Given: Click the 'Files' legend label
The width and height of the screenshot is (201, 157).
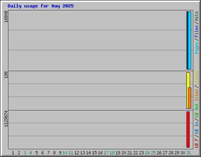Looking at the screenshot, I should (x=197, y=31).
